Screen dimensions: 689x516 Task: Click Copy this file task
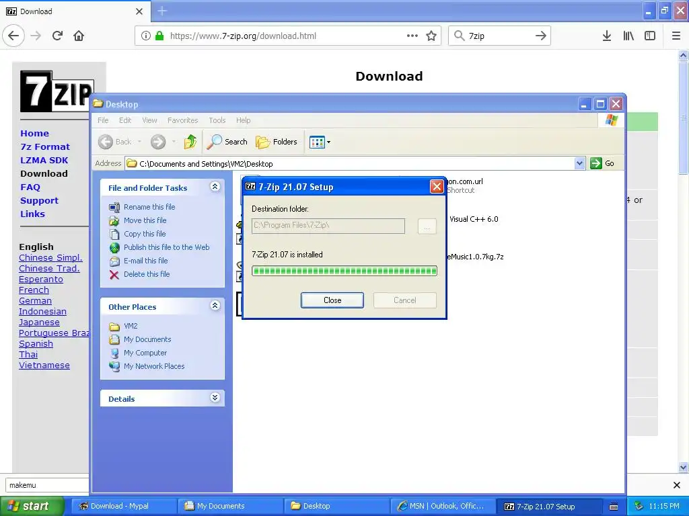coord(145,234)
